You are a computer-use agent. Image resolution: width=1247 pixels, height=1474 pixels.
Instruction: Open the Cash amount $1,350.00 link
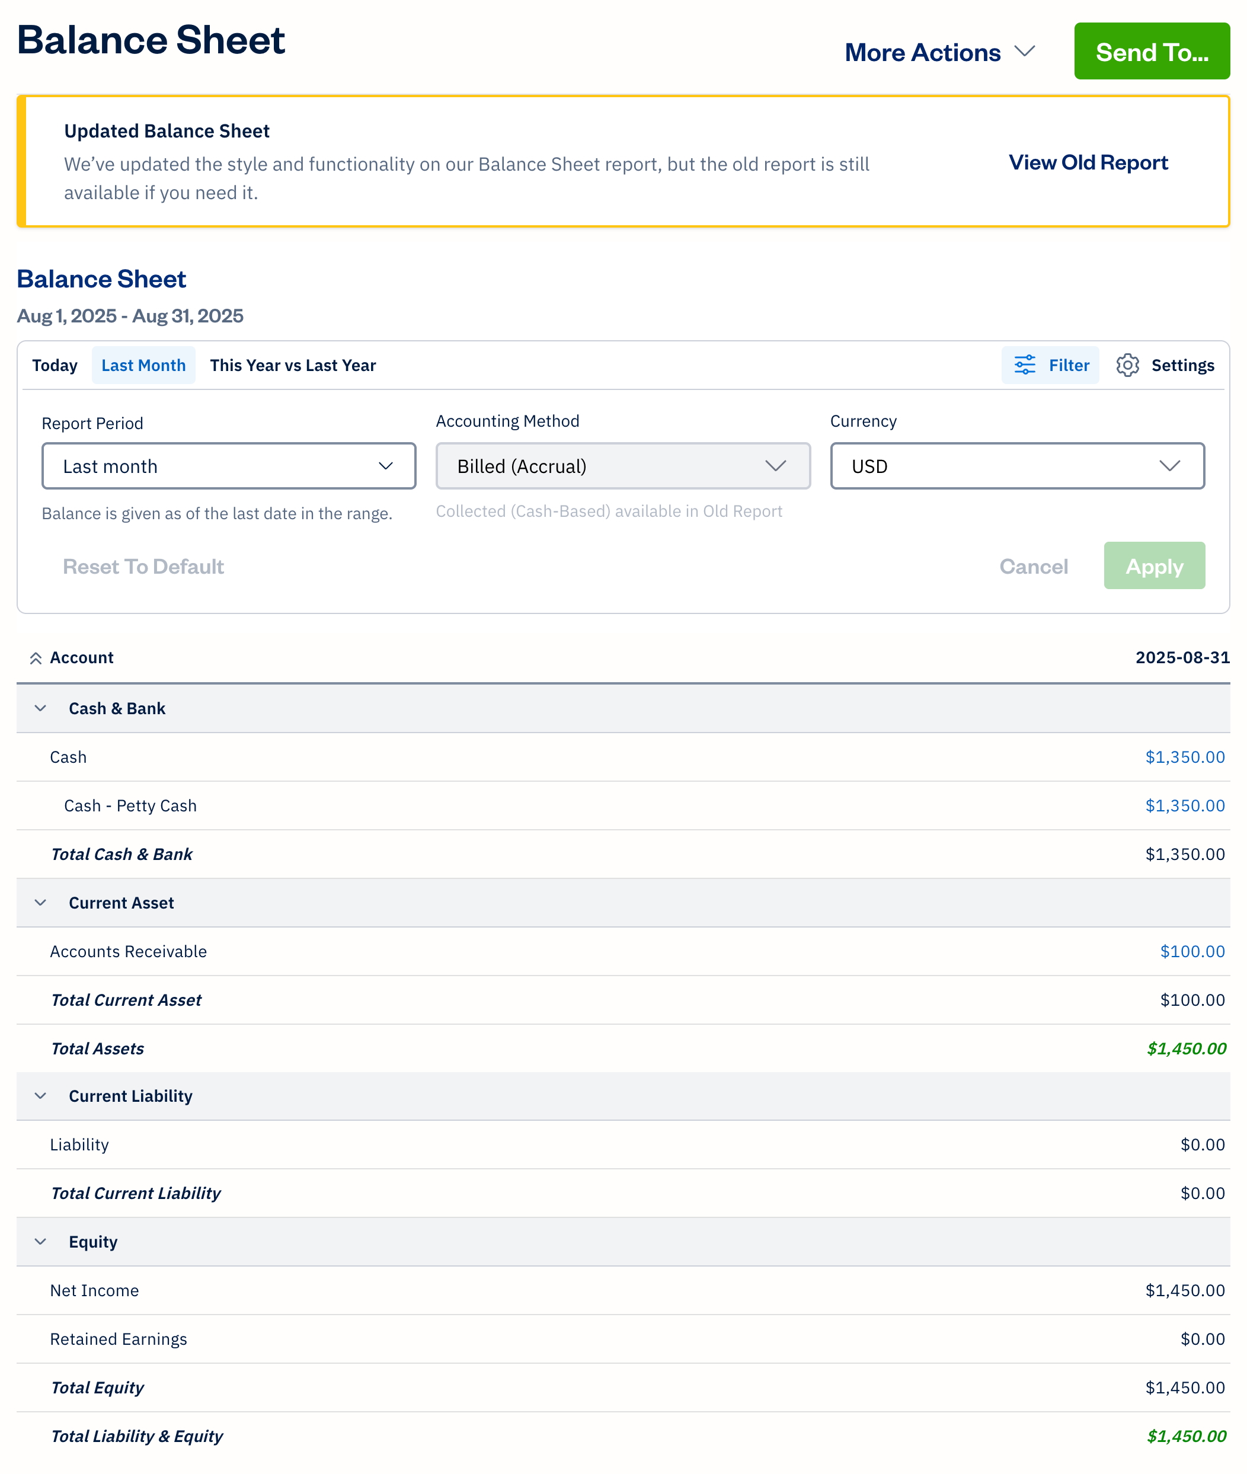point(1185,757)
